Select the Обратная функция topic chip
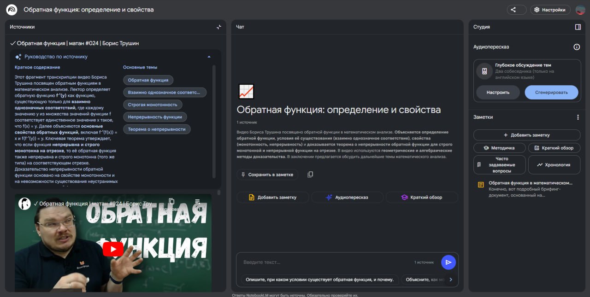This screenshot has width=590, height=297. 148,80
